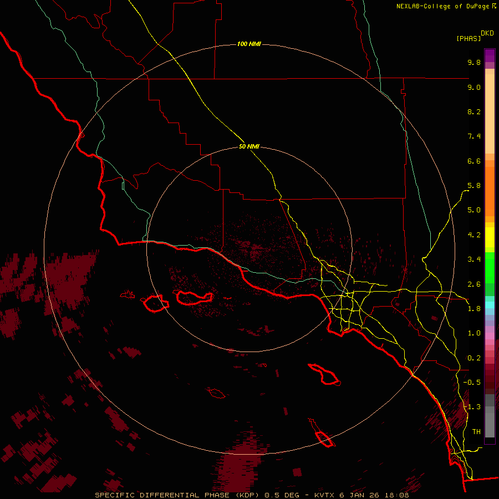
Task: Select the 1.0 scale value
Action: click(x=474, y=333)
